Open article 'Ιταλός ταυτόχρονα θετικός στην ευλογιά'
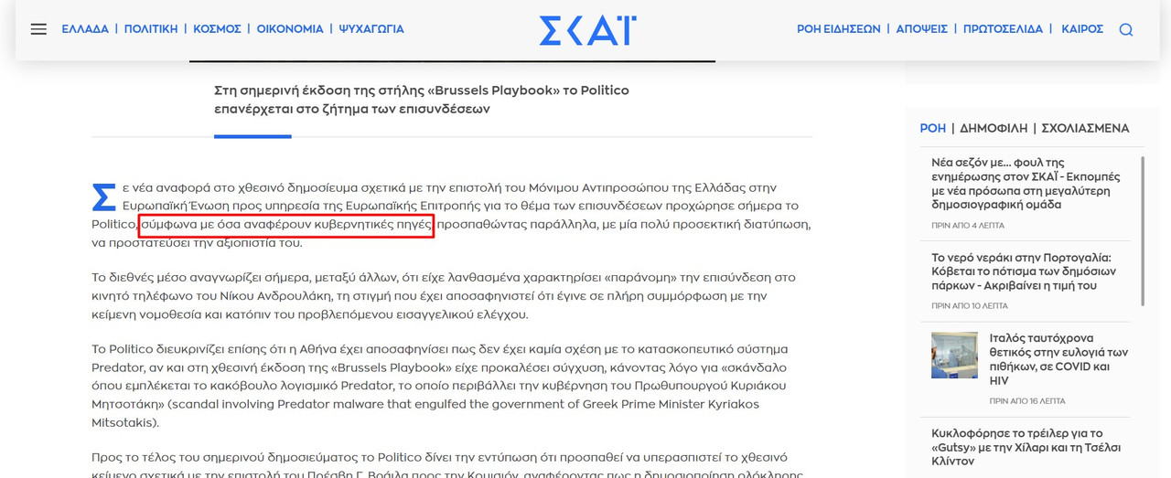Image resolution: width=1171 pixels, height=478 pixels. tap(1059, 359)
